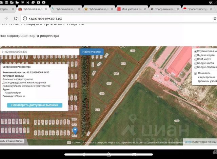This screenshot has height=159, width=217.
Task: Click the Открыть в Яндекс.Картах button
Action: tap(12, 141)
